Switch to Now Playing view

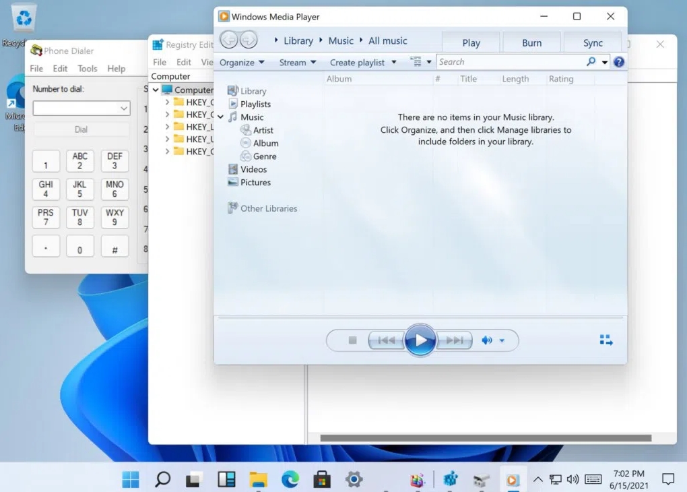click(x=606, y=340)
